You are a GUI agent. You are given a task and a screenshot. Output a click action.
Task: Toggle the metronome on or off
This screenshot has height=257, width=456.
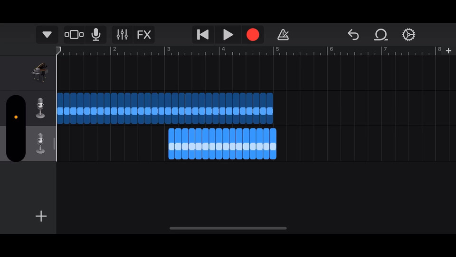283,35
